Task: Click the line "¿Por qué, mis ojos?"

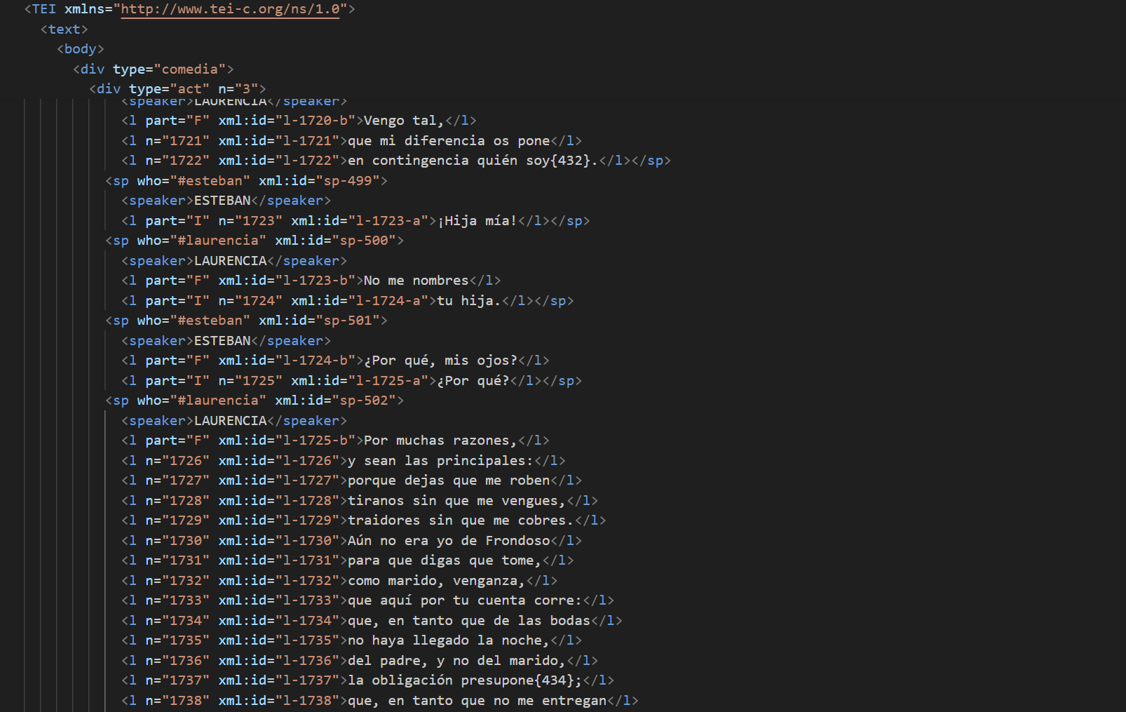Action: [335, 361]
